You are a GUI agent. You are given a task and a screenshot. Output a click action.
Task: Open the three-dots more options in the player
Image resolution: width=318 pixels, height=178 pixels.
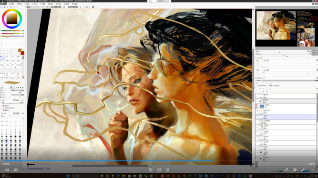click(311, 170)
